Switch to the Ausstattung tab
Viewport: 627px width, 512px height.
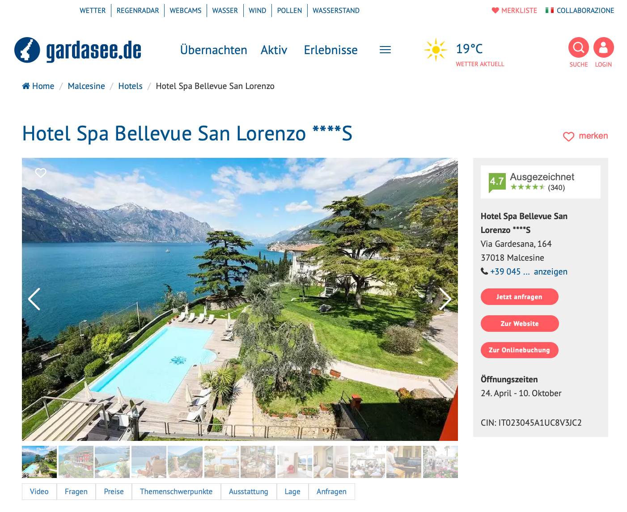click(248, 491)
